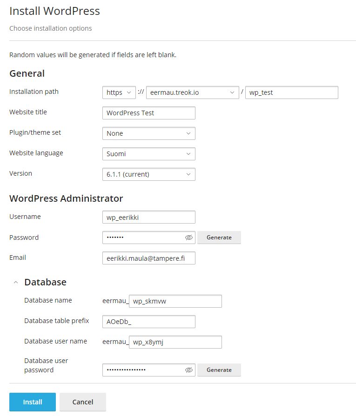Show the administrator password using the eye icon
356x416 pixels.
tap(188, 238)
